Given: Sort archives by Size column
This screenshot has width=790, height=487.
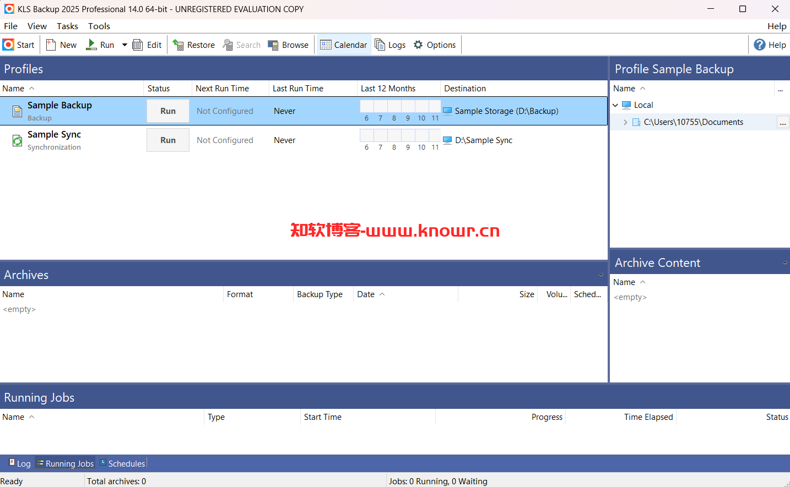Looking at the screenshot, I should 497,294.
